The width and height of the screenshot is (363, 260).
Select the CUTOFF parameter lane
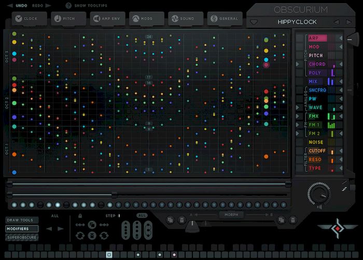[x=317, y=151]
